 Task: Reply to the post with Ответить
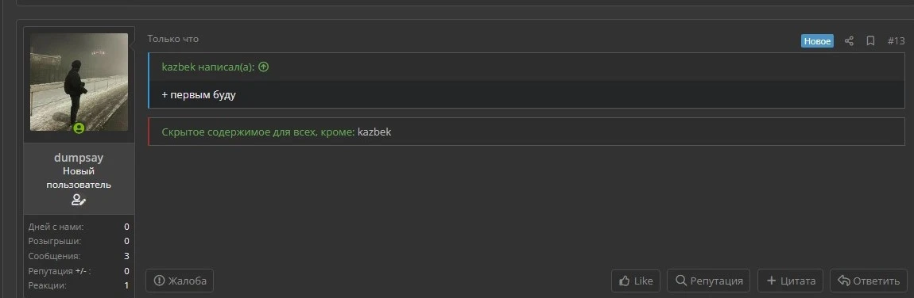click(x=869, y=281)
